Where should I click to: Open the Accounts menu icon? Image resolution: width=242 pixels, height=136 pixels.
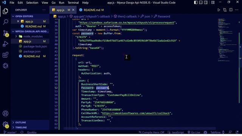5,113
